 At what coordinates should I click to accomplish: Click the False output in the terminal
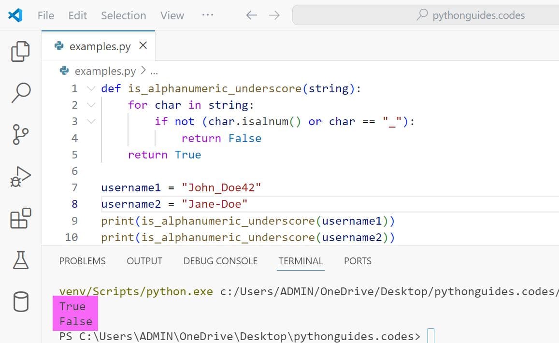click(x=75, y=321)
